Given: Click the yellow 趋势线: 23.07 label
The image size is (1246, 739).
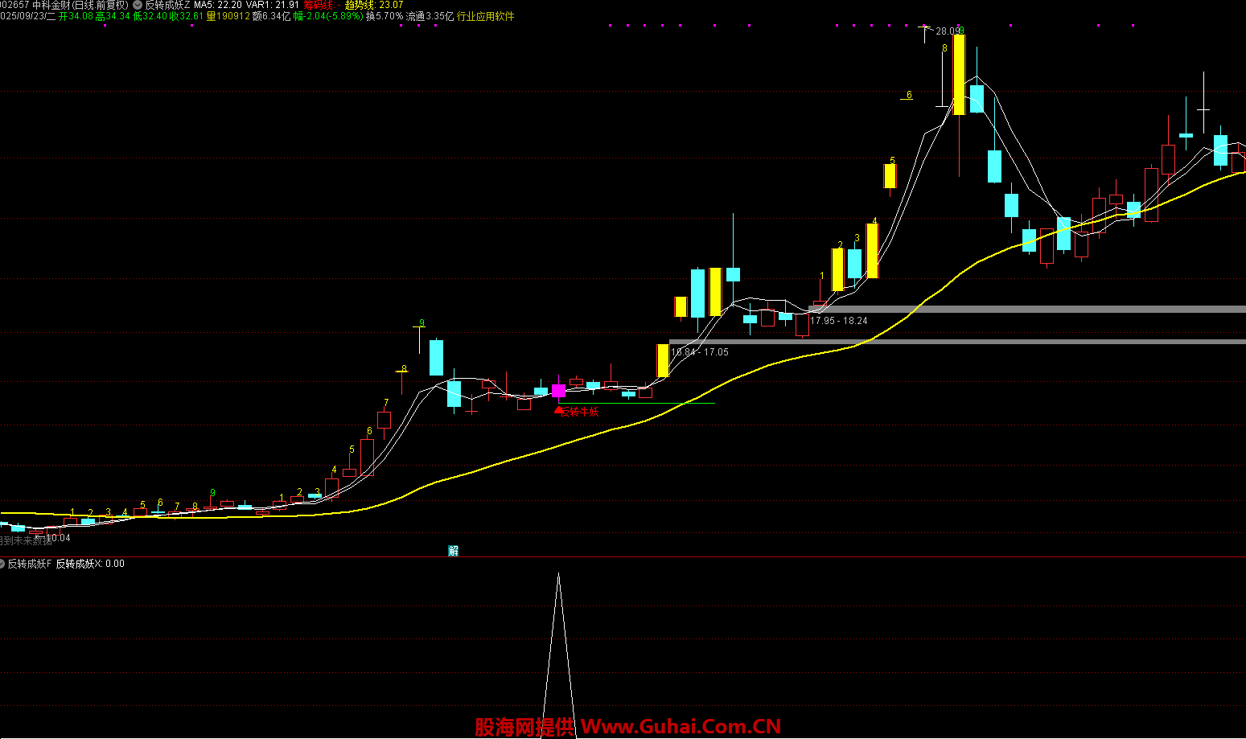Looking at the screenshot, I should point(374,5).
